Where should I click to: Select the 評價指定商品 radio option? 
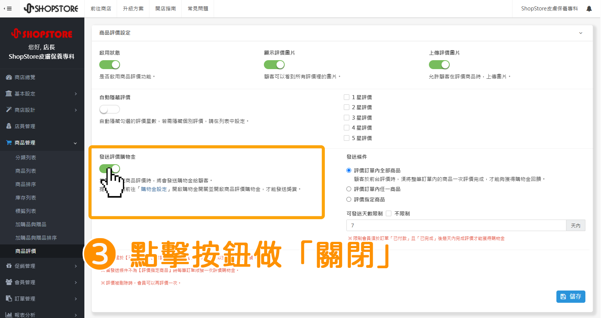point(349,199)
